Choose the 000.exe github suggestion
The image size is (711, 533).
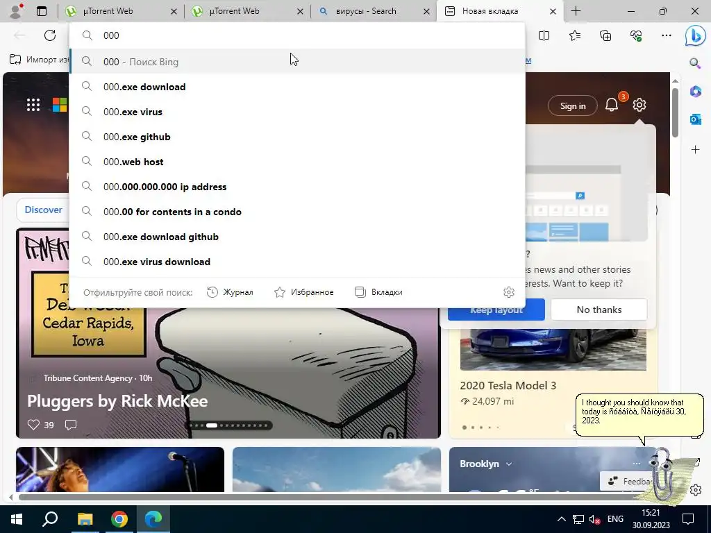pyautogui.click(x=297, y=137)
